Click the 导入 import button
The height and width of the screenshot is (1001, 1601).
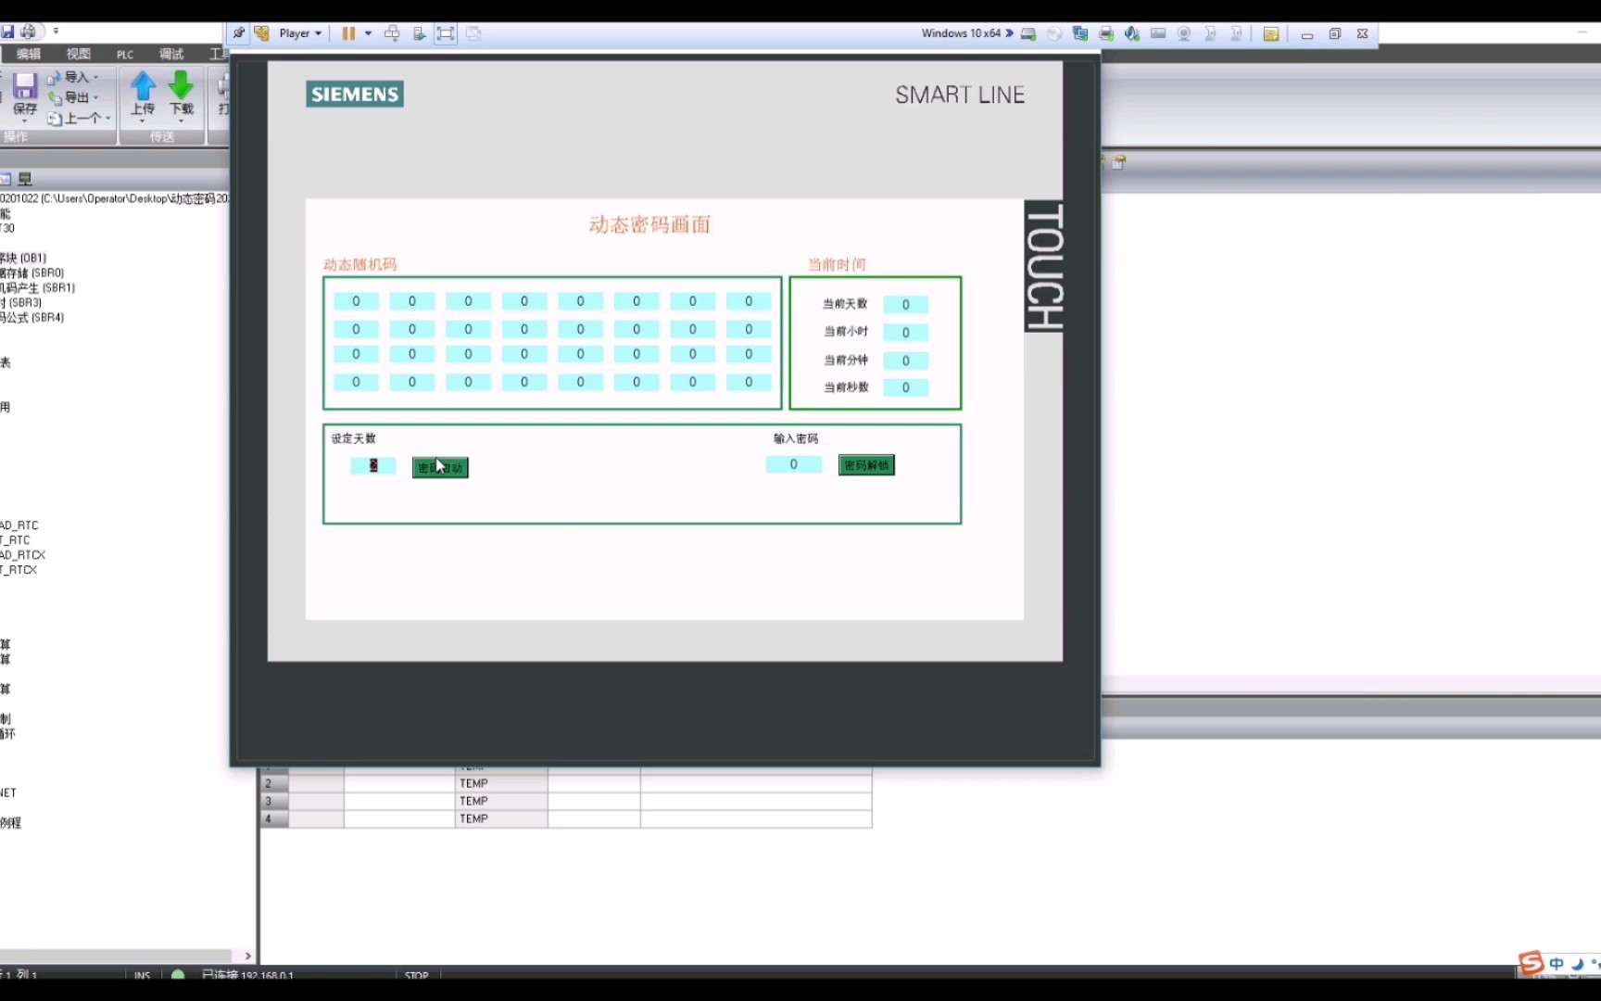tap(69, 77)
